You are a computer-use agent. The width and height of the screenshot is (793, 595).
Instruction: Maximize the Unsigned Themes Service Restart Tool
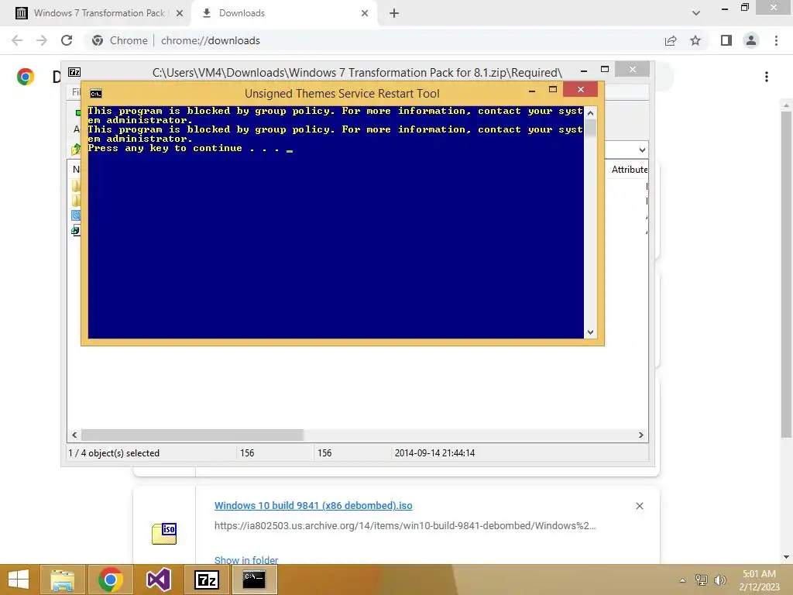[x=553, y=90]
